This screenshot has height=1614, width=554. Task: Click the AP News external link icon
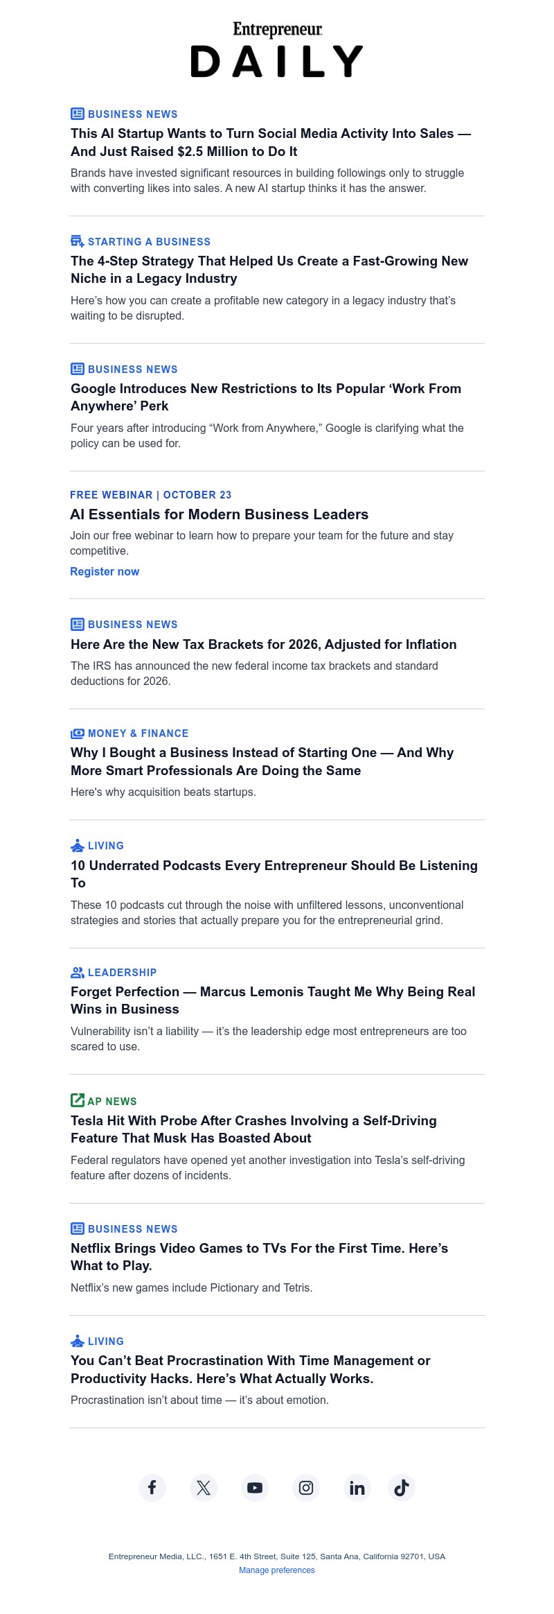tap(77, 1100)
